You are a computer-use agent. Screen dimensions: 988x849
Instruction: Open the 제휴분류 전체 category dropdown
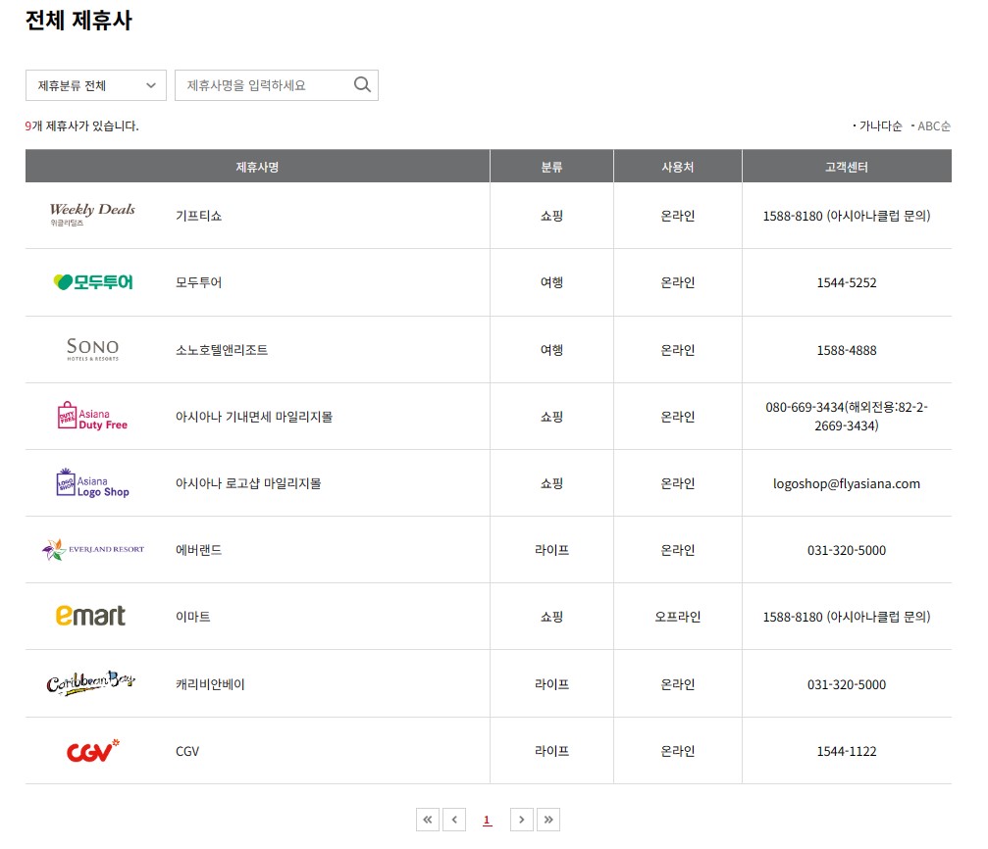pos(96,85)
